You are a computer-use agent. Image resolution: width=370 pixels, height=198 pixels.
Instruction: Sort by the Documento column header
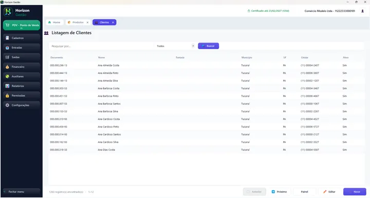tap(57, 57)
